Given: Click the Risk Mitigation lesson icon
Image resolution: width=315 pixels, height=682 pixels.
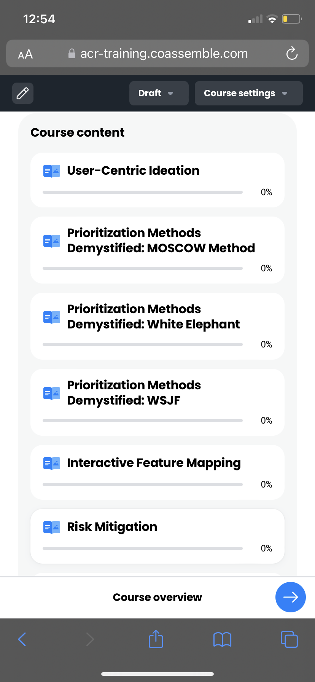Looking at the screenshot, I should click(x=52, y=527).
